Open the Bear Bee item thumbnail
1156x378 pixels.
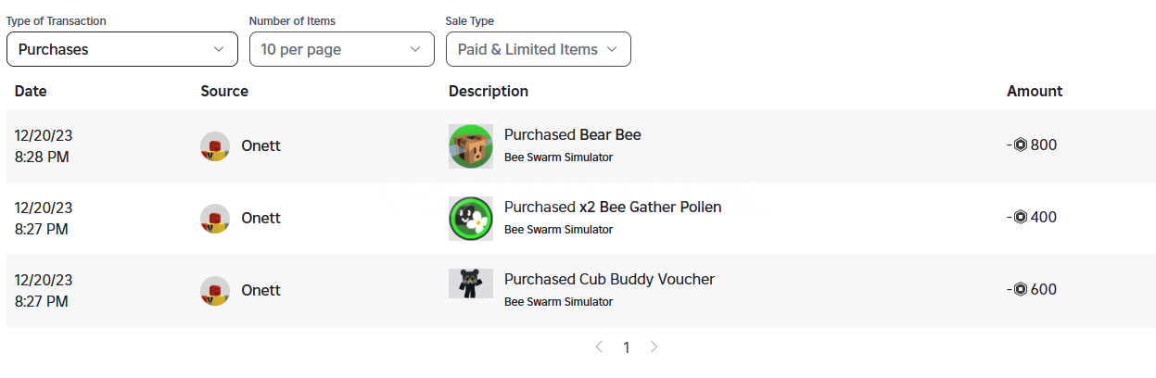(471, 146)
